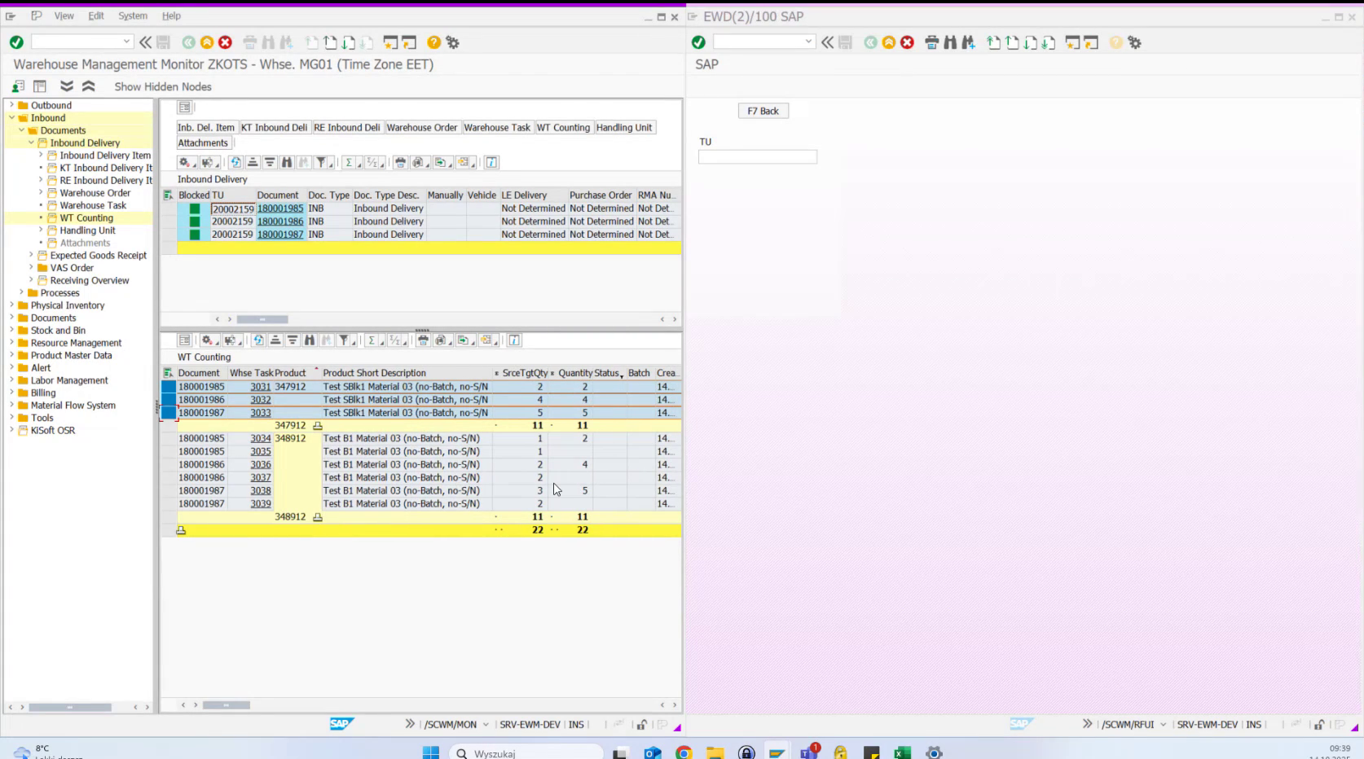
Task: Expand the Expected Goods Receipt node
Action: point(30,255)
